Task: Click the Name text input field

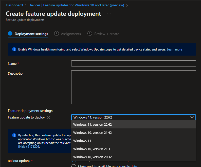Action: (133, 63)
